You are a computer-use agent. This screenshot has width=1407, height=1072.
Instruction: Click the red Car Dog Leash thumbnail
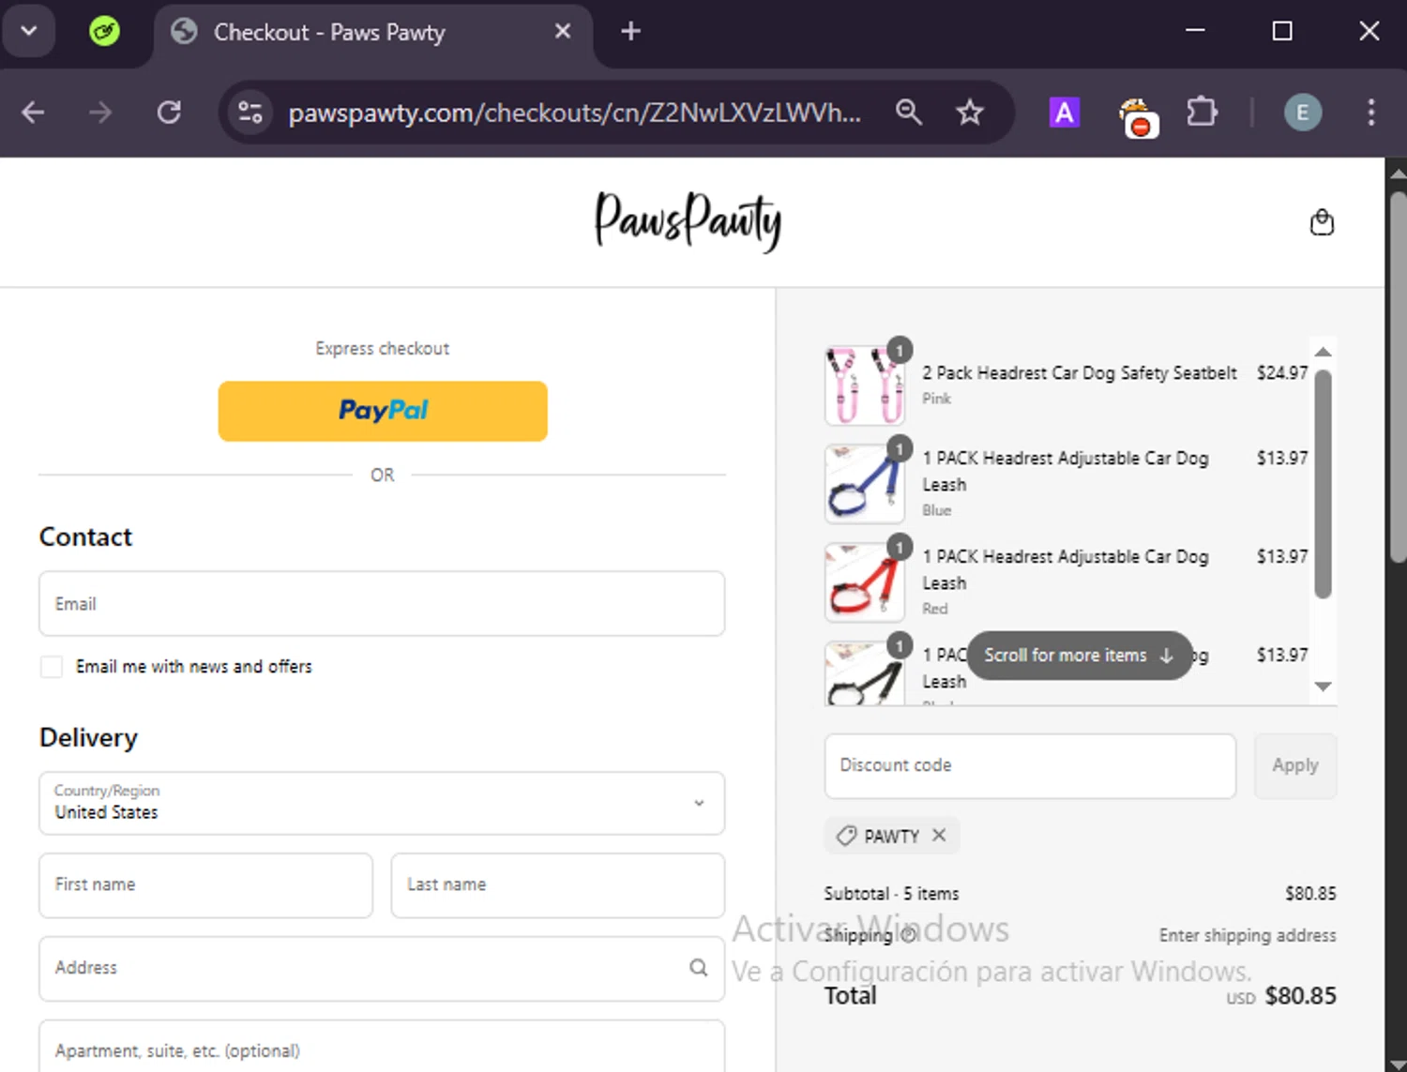[x=864, y=582]
